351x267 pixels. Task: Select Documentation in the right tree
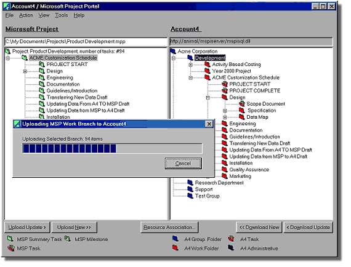[x=246, y=130]
